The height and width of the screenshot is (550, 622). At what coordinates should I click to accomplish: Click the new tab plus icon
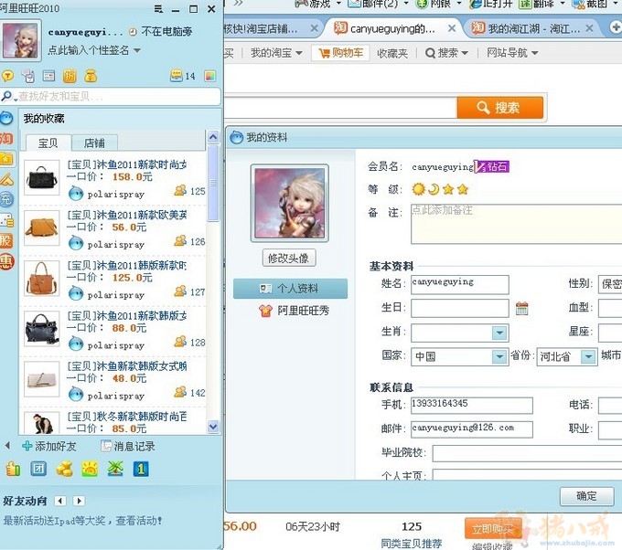616,27
